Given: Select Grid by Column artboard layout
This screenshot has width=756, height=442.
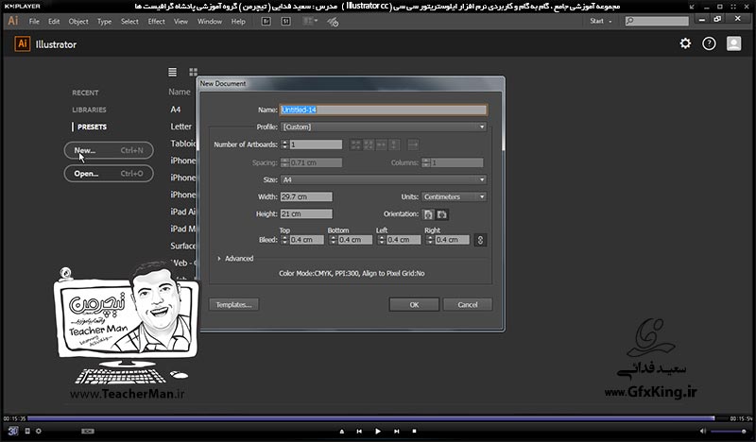Looking at the screenshot, I should click(369, 144).
